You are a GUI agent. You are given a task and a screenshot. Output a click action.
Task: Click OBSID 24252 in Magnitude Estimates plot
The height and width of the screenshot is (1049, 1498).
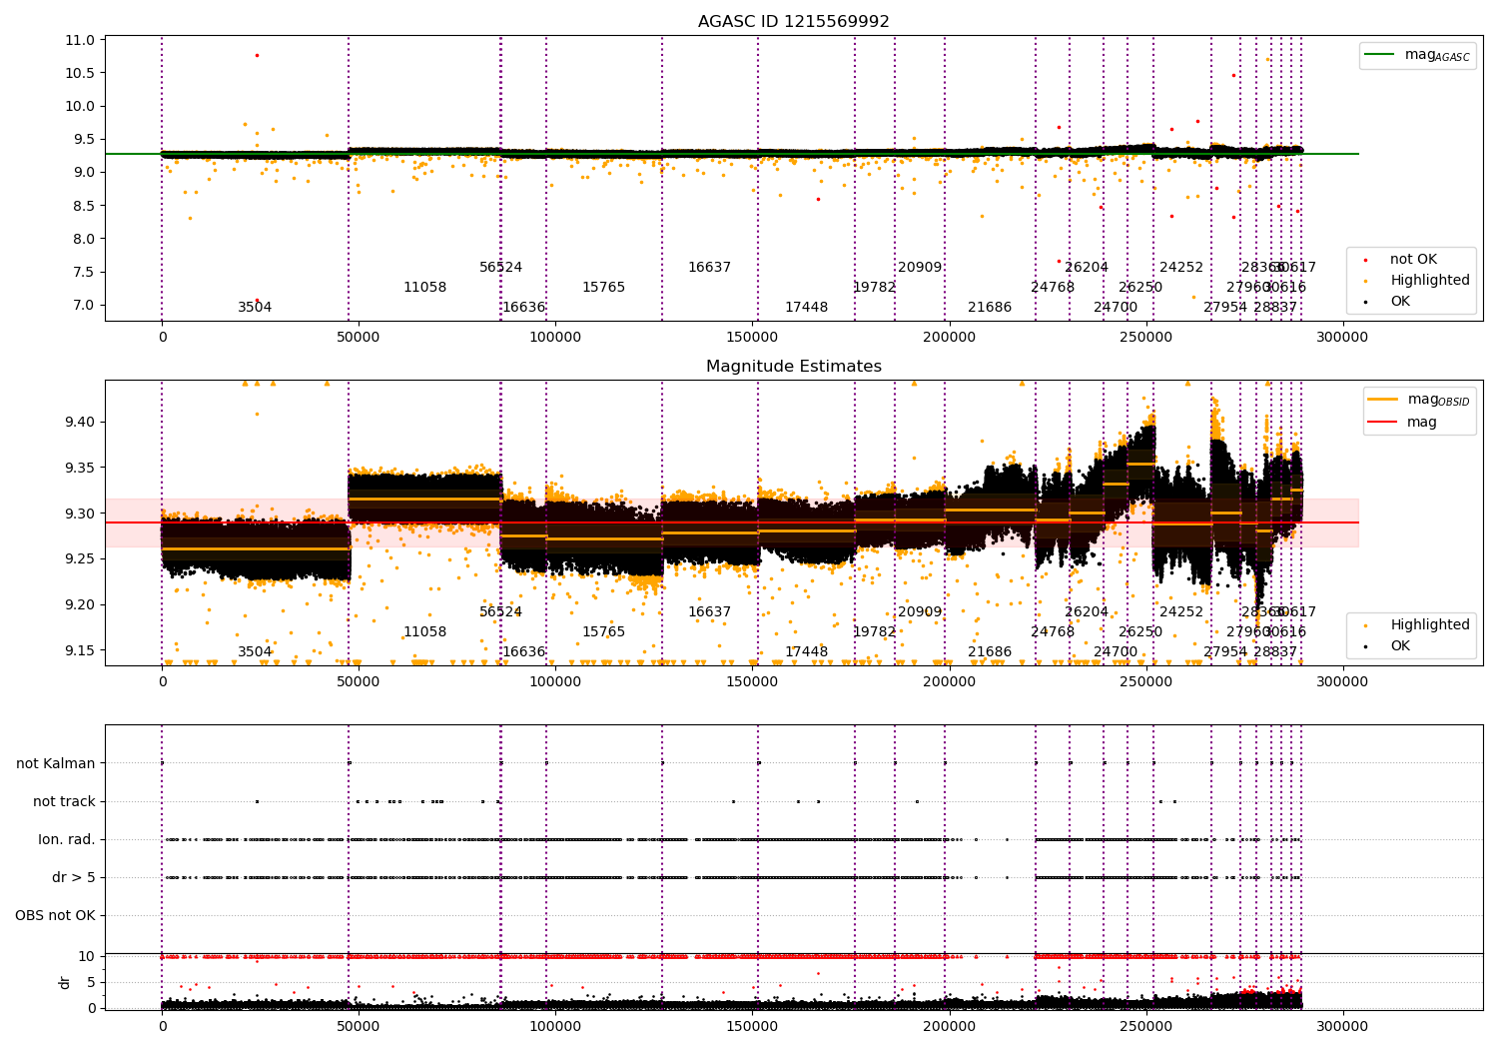click(1181, 612)
